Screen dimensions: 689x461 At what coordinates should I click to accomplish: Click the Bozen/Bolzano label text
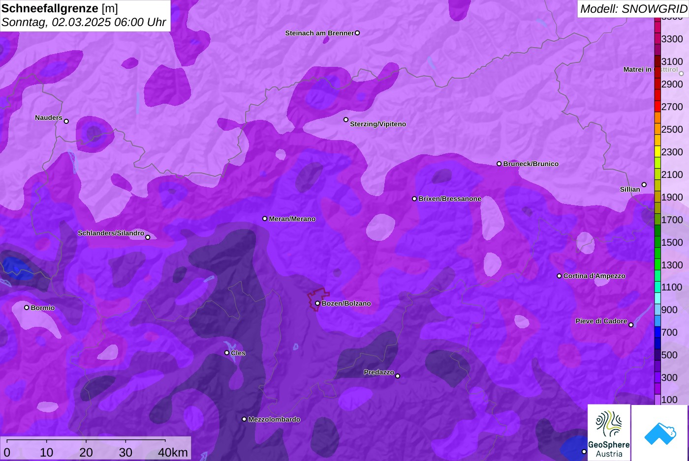point(346,304)
